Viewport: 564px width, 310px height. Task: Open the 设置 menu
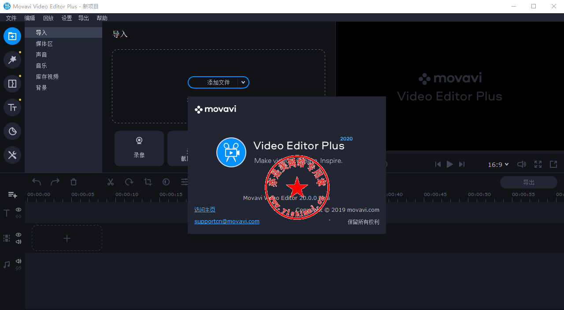pyautogui.click(x=67, y=18)
